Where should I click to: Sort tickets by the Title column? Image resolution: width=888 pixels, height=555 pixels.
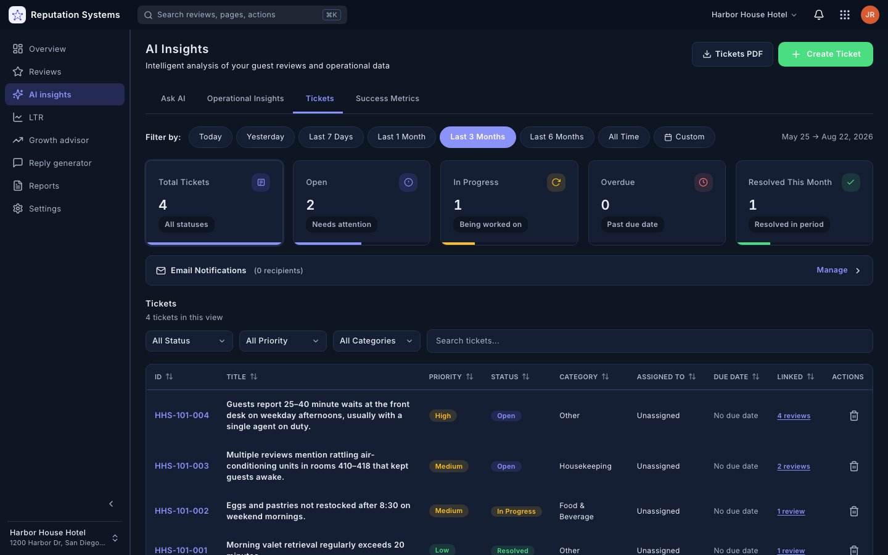coord(242,377)
